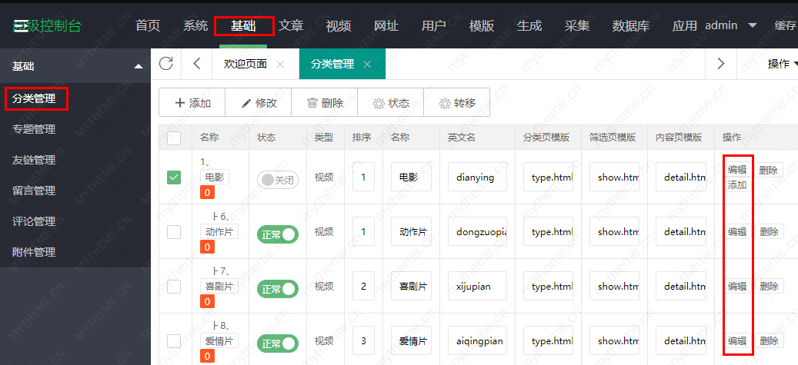This screenshot has width=798, height=365.
Task: Click the 修改 pencil toolbar button
Action: (x=259, y=103)
